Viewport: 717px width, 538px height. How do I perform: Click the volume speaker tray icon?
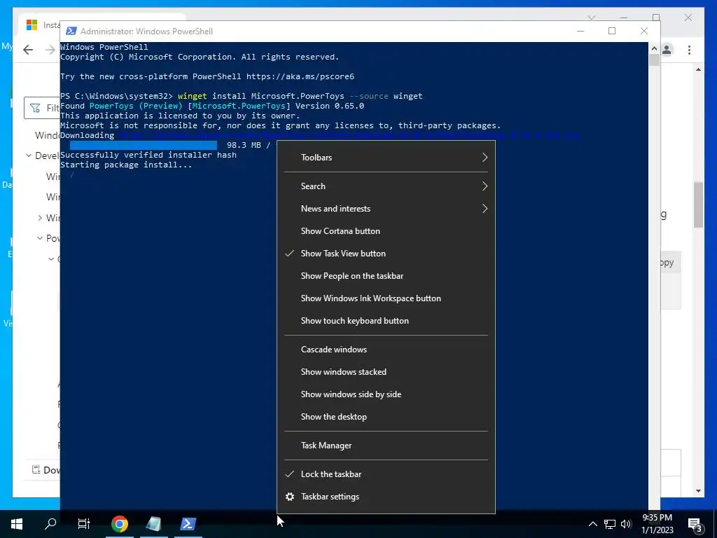tap(626, 524)
